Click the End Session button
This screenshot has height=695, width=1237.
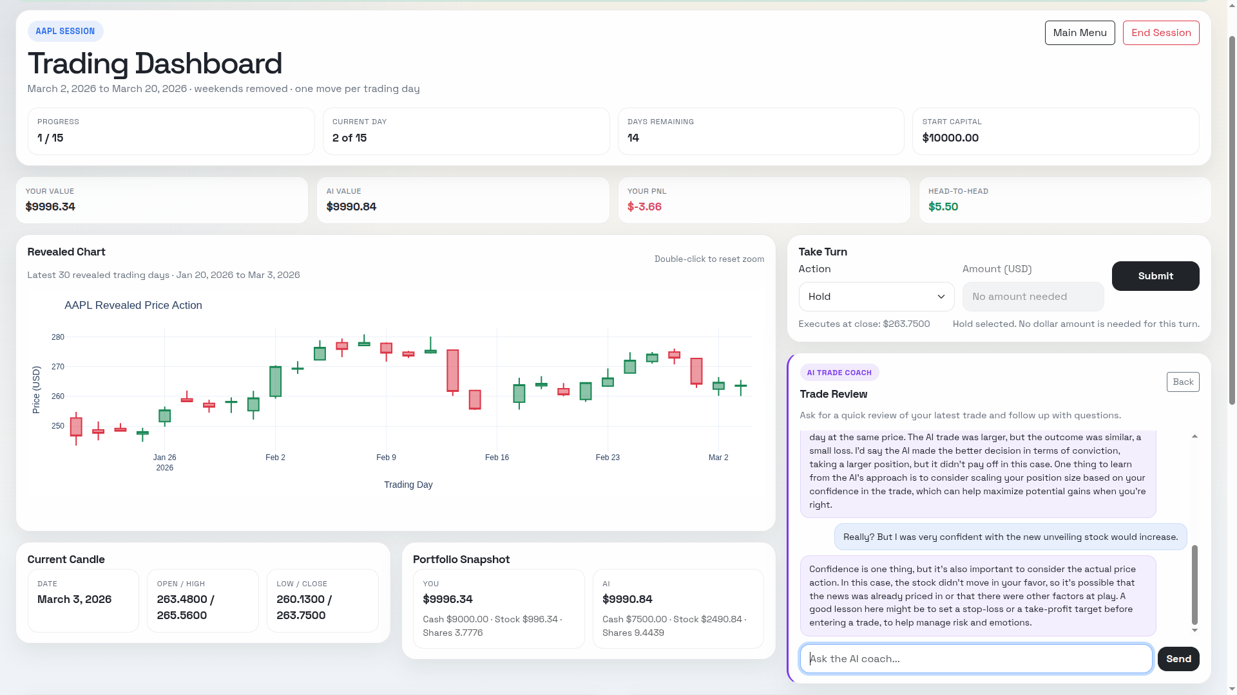(1160, 33)
